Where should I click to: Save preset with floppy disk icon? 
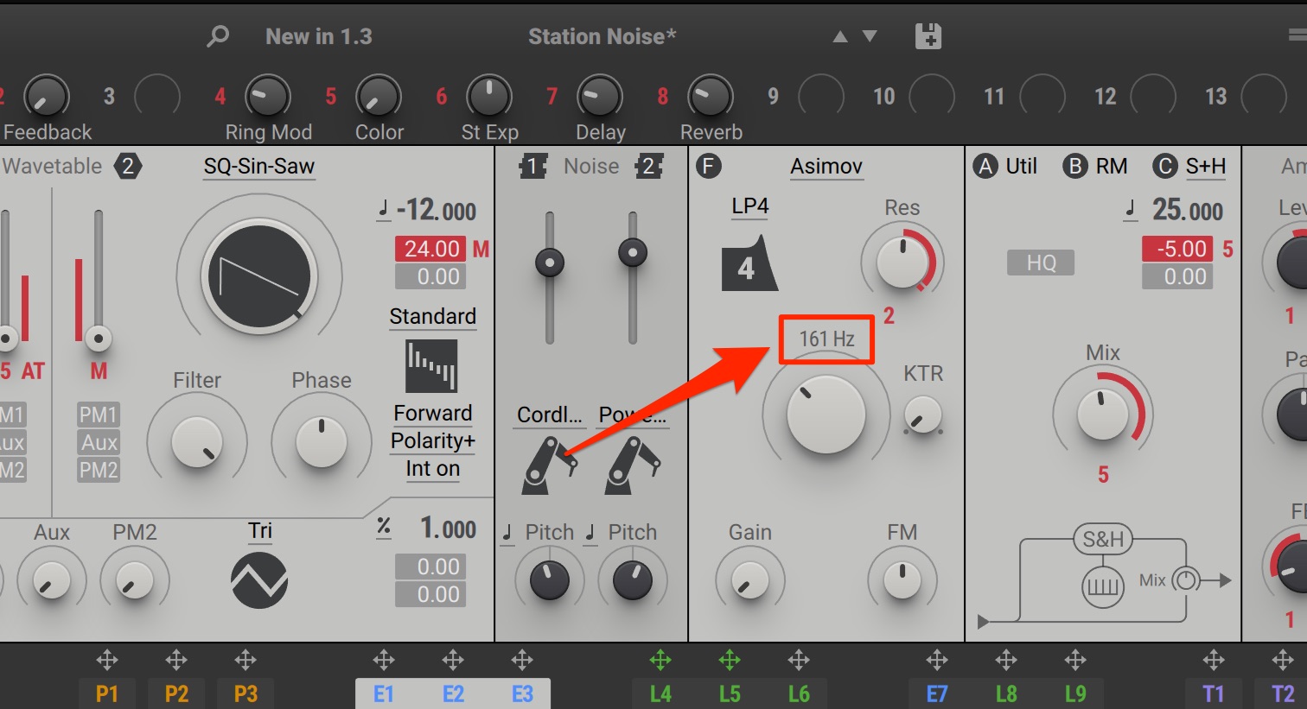[928, 36]
